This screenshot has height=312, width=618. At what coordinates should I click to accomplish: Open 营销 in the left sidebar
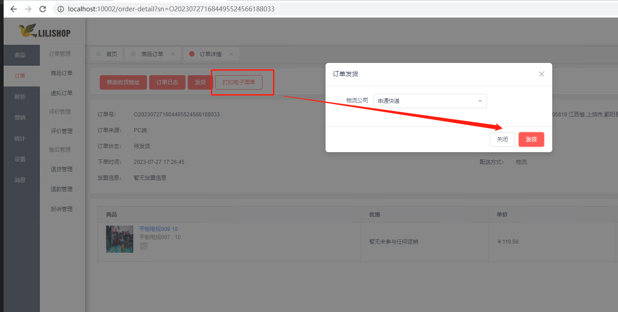pos(20,118)
